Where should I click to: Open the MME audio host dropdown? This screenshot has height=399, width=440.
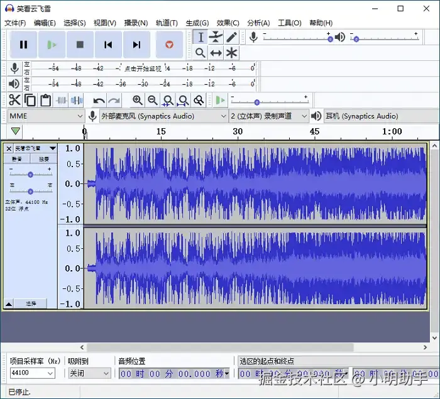pos(46,116)
